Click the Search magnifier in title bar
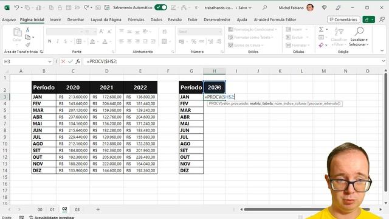This screenshot has height=219, width=389. point(265,8)
